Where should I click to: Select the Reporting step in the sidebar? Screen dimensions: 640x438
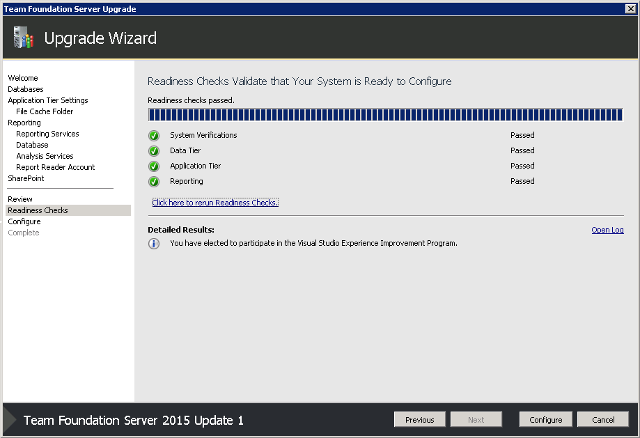coord(24,123)
